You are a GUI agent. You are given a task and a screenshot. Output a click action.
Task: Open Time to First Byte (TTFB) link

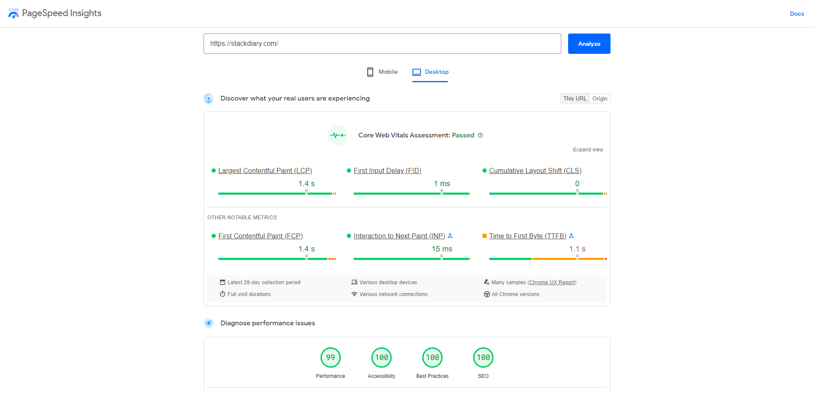coord(528,236)
